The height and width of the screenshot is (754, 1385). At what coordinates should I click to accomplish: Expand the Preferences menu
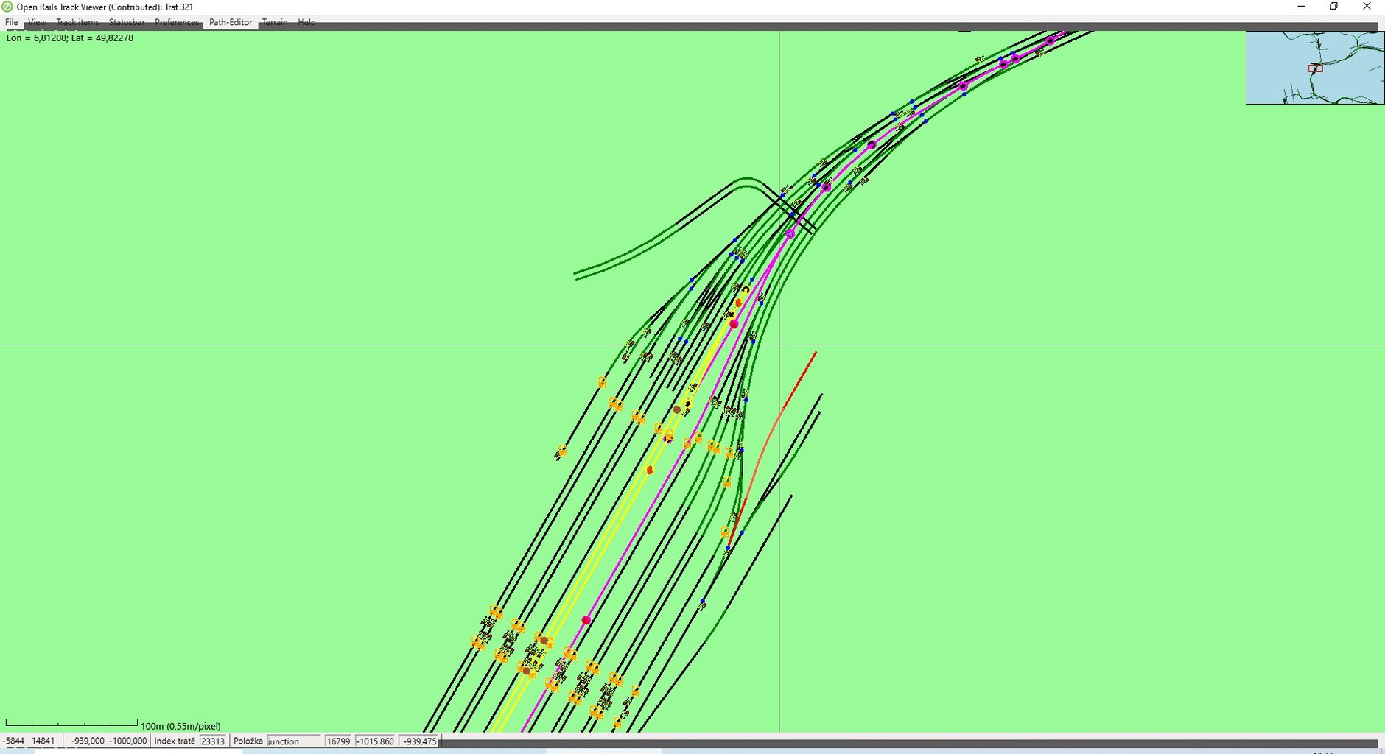(x=177, y=22)
